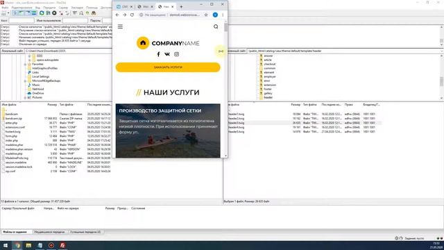Click the yellow ЗАКАЗАТЬ УСЛУГИ button
Screen dimensions: 444x250
coord(168,67)
